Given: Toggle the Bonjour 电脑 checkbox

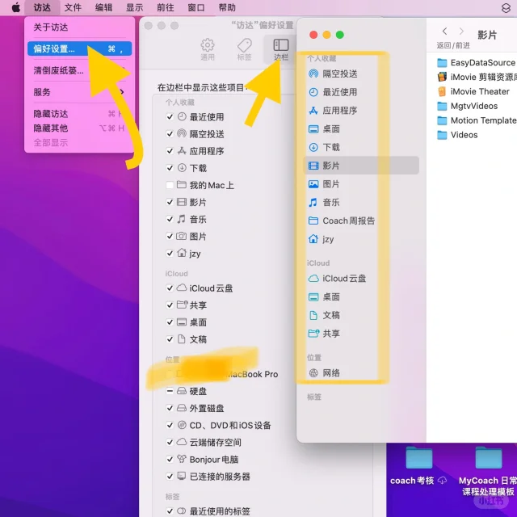Looking at the screenshot, I should [x=170, y=460].
